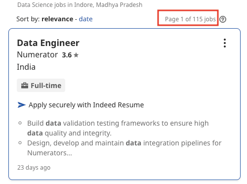Viewport: 247px width, 184px height.
Task: Open the Data Engineer job title
Action: pyautogui.click(x=48, y=43)
